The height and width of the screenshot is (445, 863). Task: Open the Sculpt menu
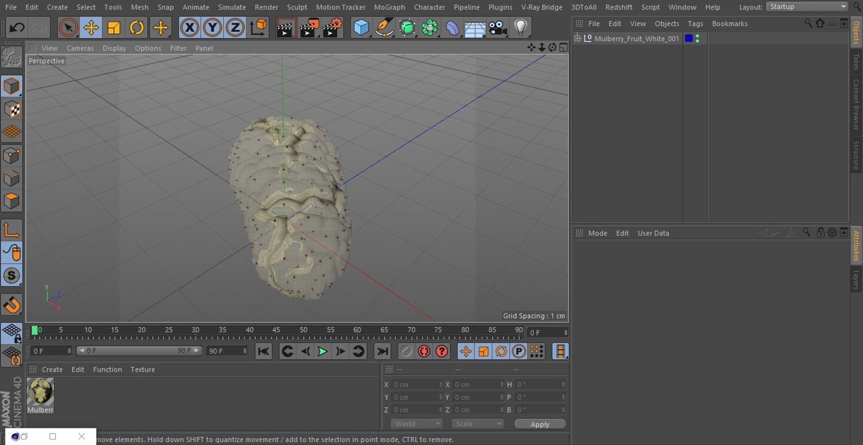(297, 7)
